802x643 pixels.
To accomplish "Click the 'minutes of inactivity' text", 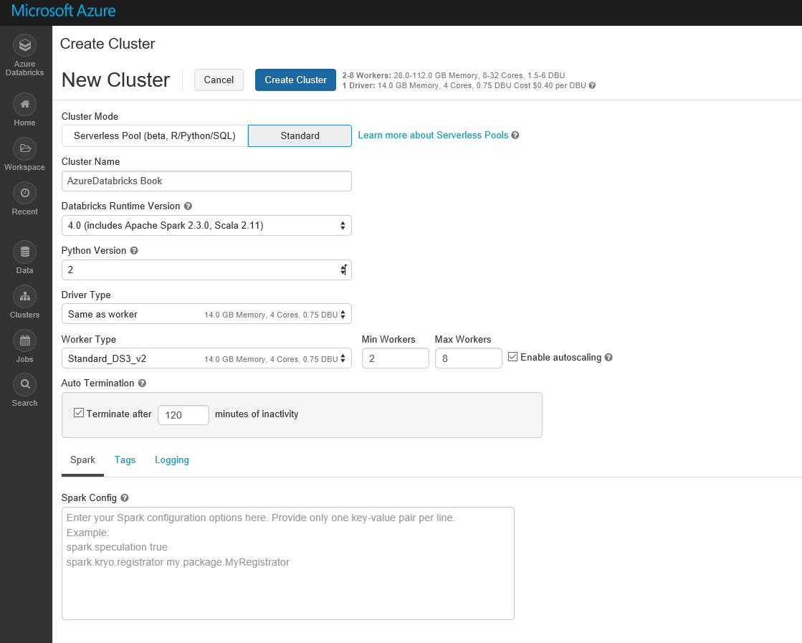I will coord(257,414).
